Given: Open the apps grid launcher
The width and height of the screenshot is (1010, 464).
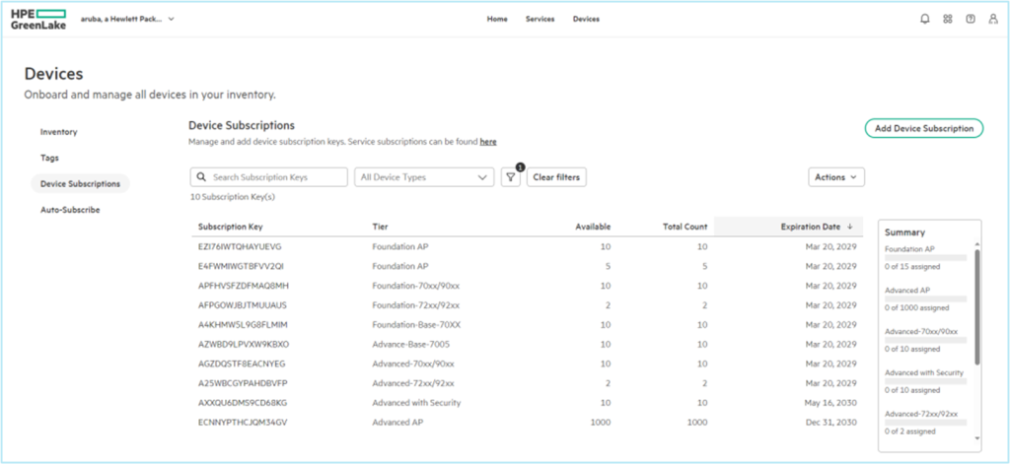Looking at the screenshot, I should pyautogui.click(x=947, y=19).
